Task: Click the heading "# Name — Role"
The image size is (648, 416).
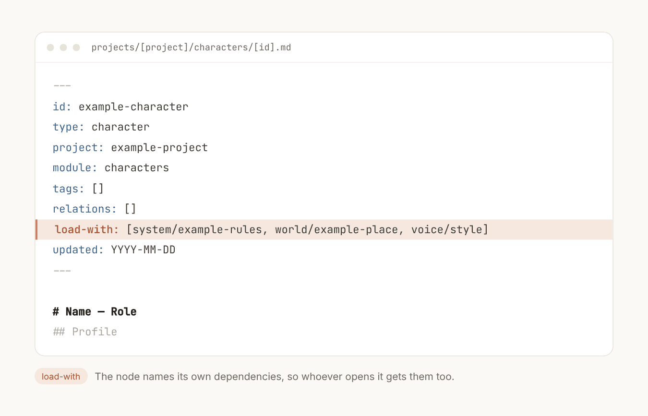Action: tap(95, 311)
